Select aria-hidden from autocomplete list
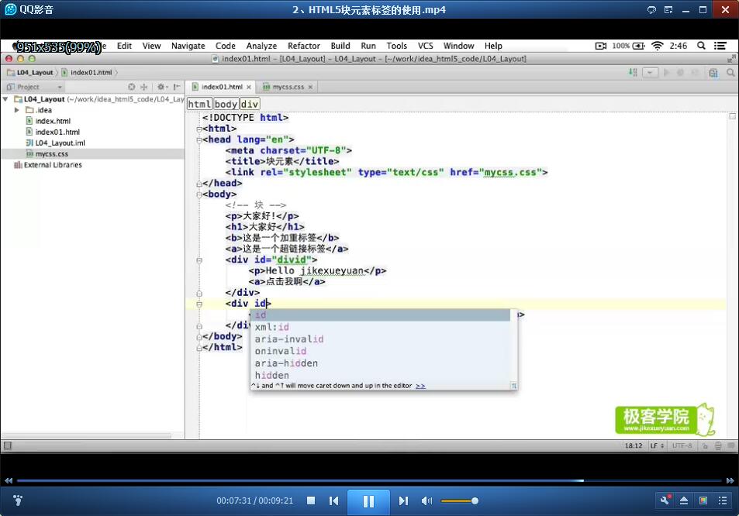The width and height of the screenshot is (739, 516). point(286,363)
